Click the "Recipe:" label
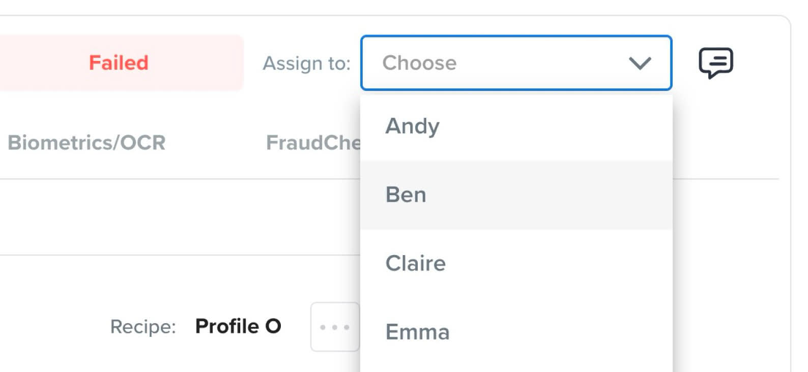Screen dimensions: 808x372 [143, 327]
